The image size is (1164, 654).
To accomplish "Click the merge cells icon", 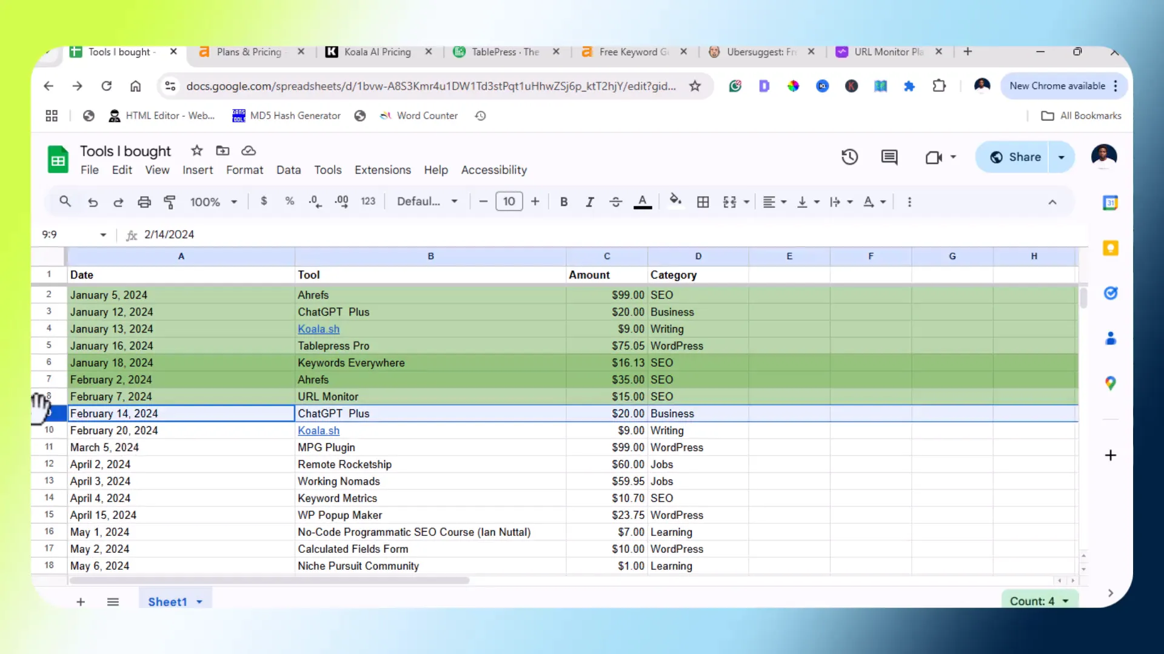I will [x=730, y=202].
